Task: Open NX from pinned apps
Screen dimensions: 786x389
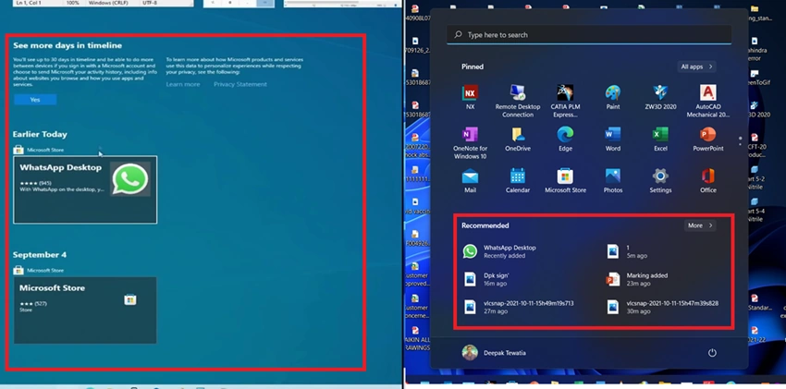Action: click(470, 97)
